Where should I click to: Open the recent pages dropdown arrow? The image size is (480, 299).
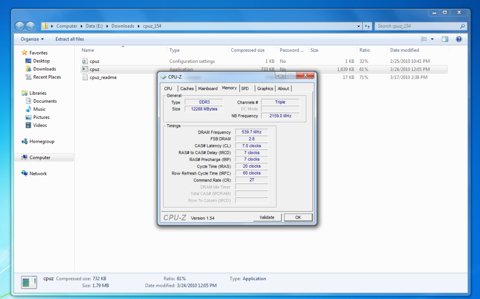coord(38,26)
